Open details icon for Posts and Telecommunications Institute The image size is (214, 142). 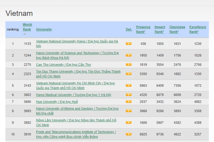pos(128,134)
